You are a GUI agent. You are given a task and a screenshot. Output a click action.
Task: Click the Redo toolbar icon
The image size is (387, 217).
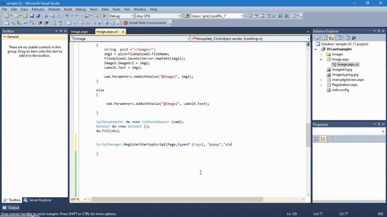click(77, 16)
